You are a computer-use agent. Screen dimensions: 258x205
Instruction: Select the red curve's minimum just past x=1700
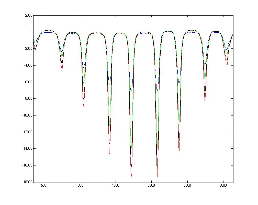pos(131,177)
